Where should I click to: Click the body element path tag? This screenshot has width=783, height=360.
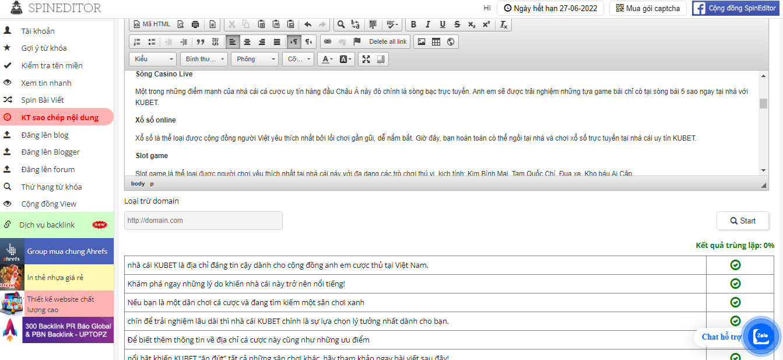(x=138, y=183)
